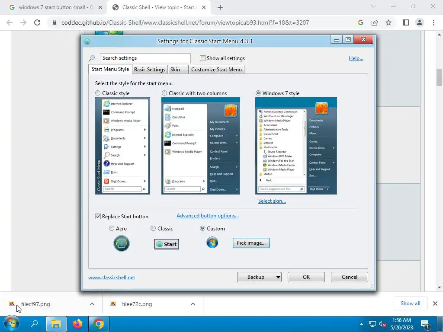Click Pick image button

(251, 243)
